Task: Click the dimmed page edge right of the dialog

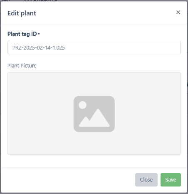Action: tap(188, 97)
